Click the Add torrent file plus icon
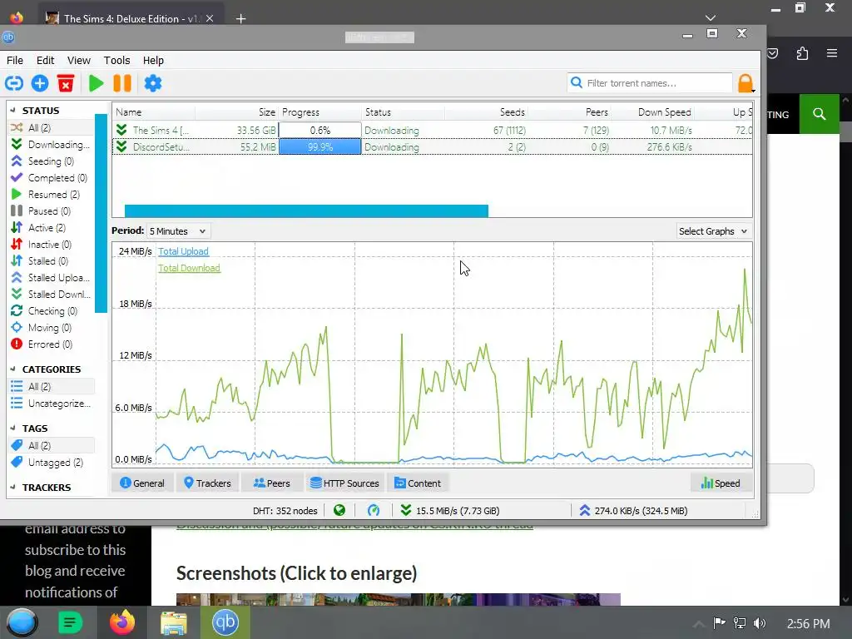 40,83
